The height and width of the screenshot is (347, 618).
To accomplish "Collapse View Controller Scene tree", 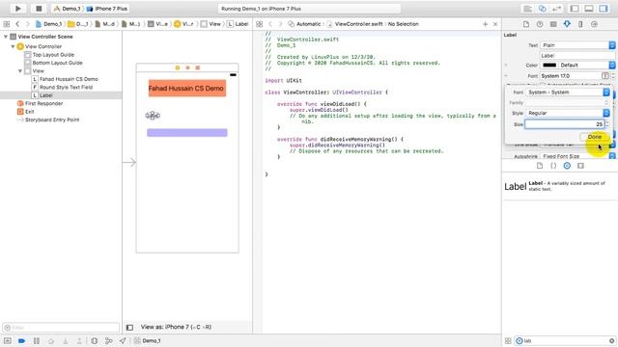I will point(6,37).
